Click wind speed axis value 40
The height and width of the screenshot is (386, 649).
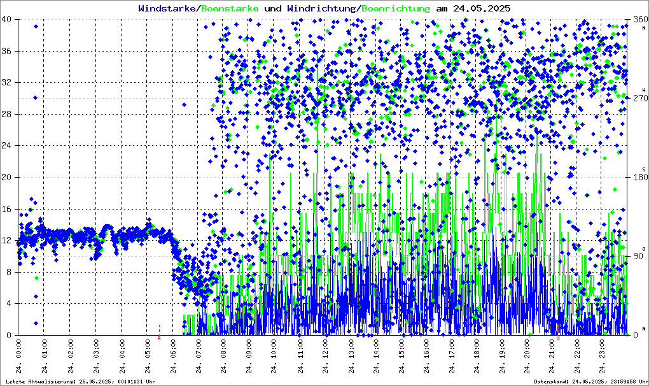coord(6,20)
